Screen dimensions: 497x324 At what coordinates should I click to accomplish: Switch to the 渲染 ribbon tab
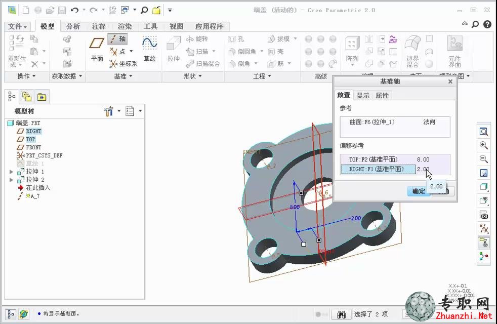point(125,26)
